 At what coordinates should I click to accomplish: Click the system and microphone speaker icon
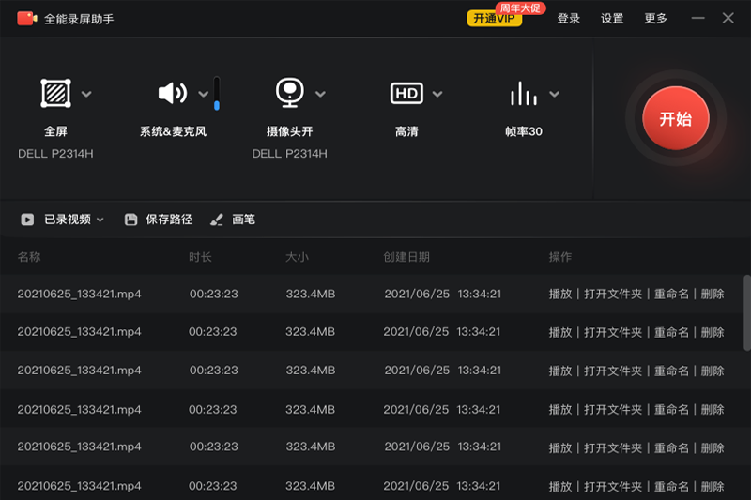click(172, 93)
